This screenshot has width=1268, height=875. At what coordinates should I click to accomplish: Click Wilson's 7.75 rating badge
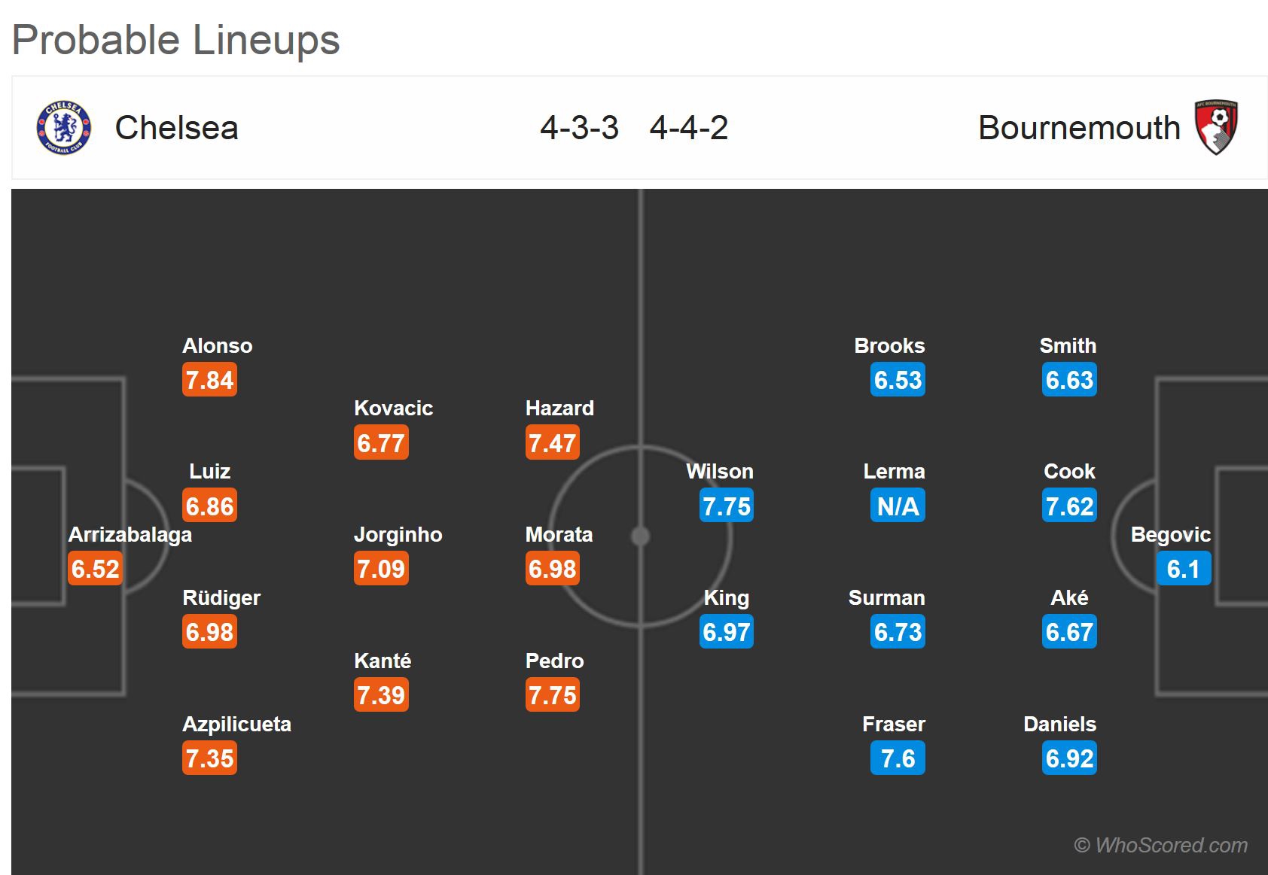[x=726, y=506]
